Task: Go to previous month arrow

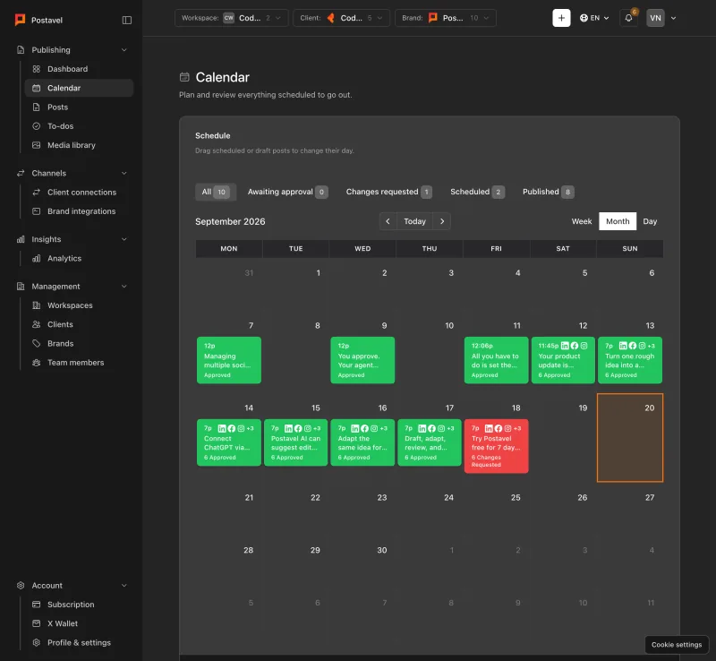Action: click(388, 221)
